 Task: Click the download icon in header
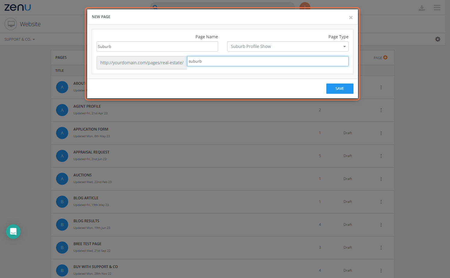(422, 8)
